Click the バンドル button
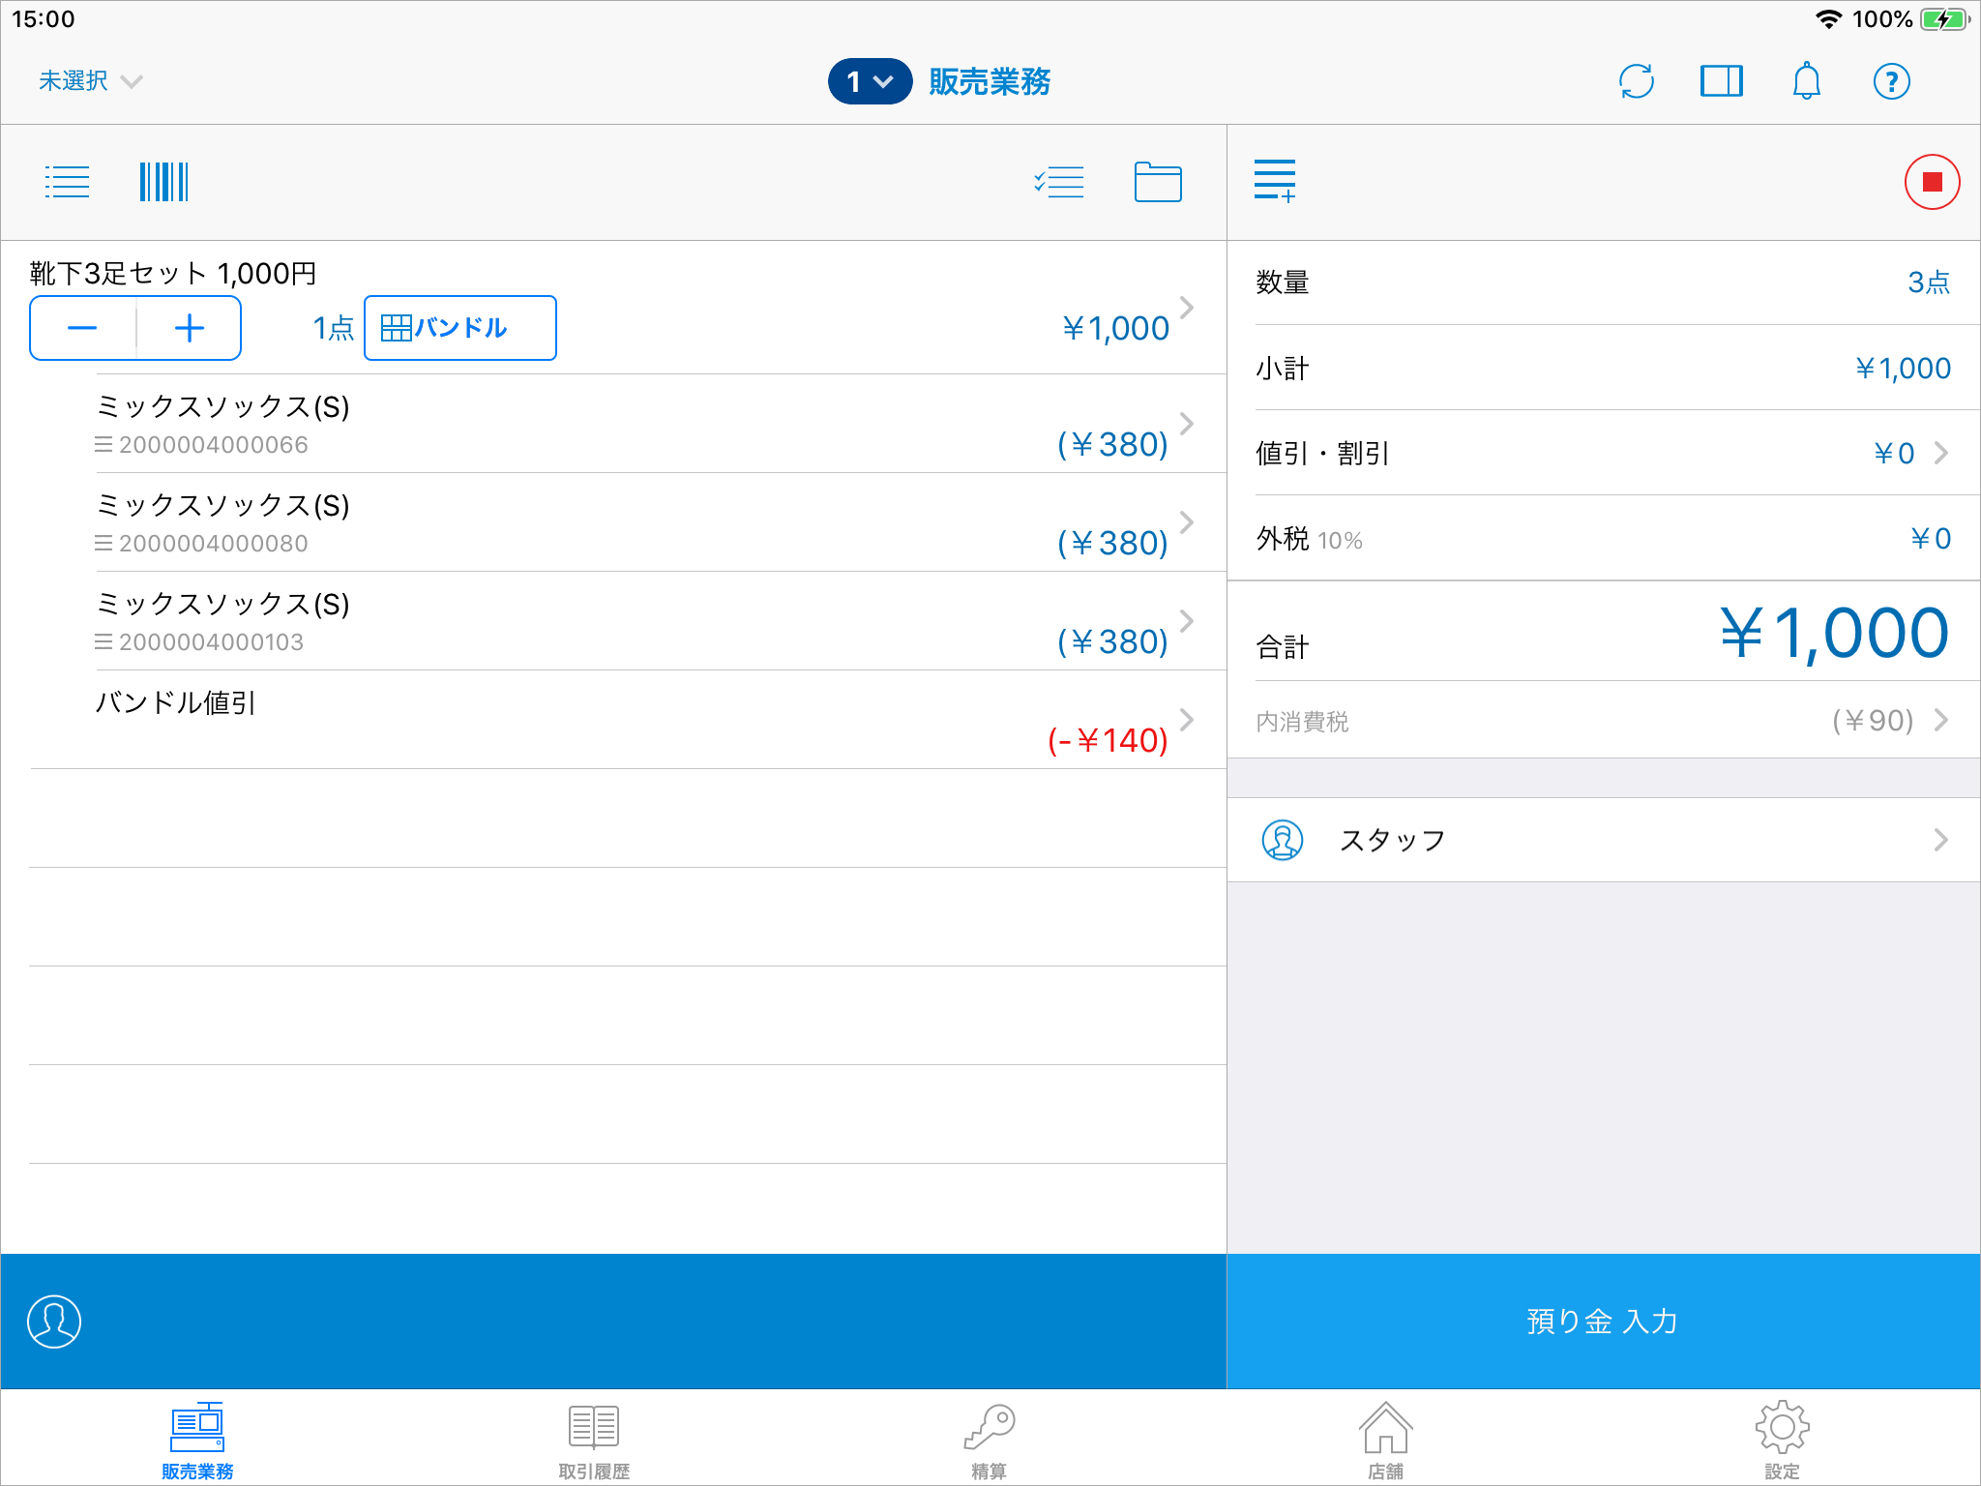 point(459,328)
